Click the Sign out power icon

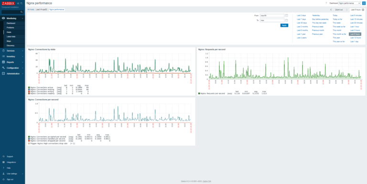(x=3, y=179)
